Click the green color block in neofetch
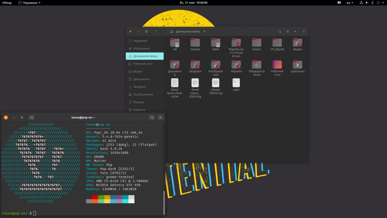 pyautogui.click(x=101, y=197)
